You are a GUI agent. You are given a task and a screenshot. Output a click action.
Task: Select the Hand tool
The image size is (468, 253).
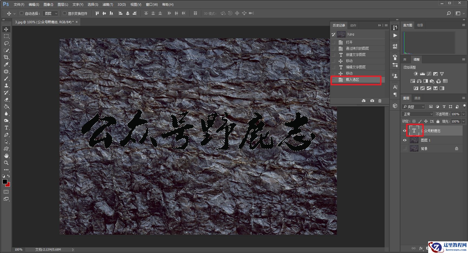pos(6,156)
